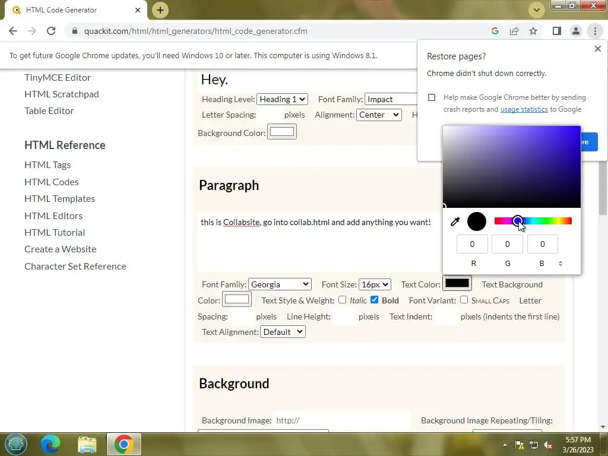Click the heading Letter Spacing field
The width and height of the screenshot is (608, 456).
point(270,115)
